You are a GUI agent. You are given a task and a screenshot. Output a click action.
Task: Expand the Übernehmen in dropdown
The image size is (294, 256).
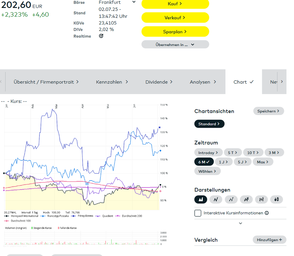click(x=175, y=45)
